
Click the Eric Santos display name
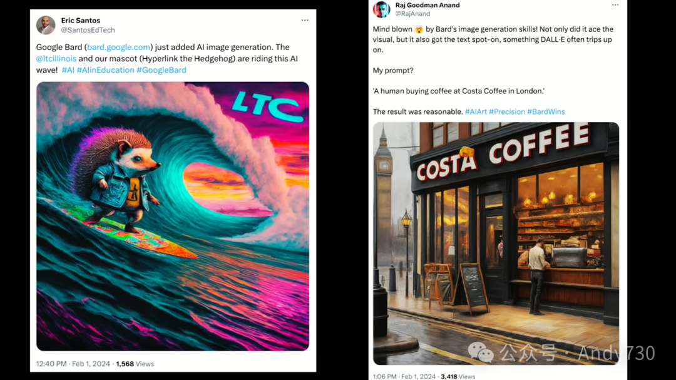point(81,20)
